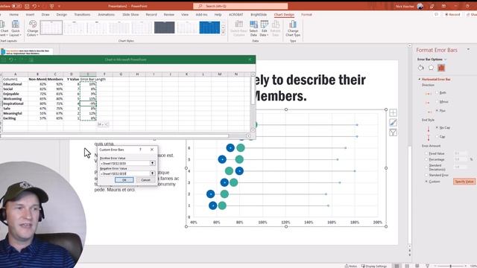The image size is (477, 268).
Task: Open the Error Bar Options bars icon
Action: (x=441, y=68)
